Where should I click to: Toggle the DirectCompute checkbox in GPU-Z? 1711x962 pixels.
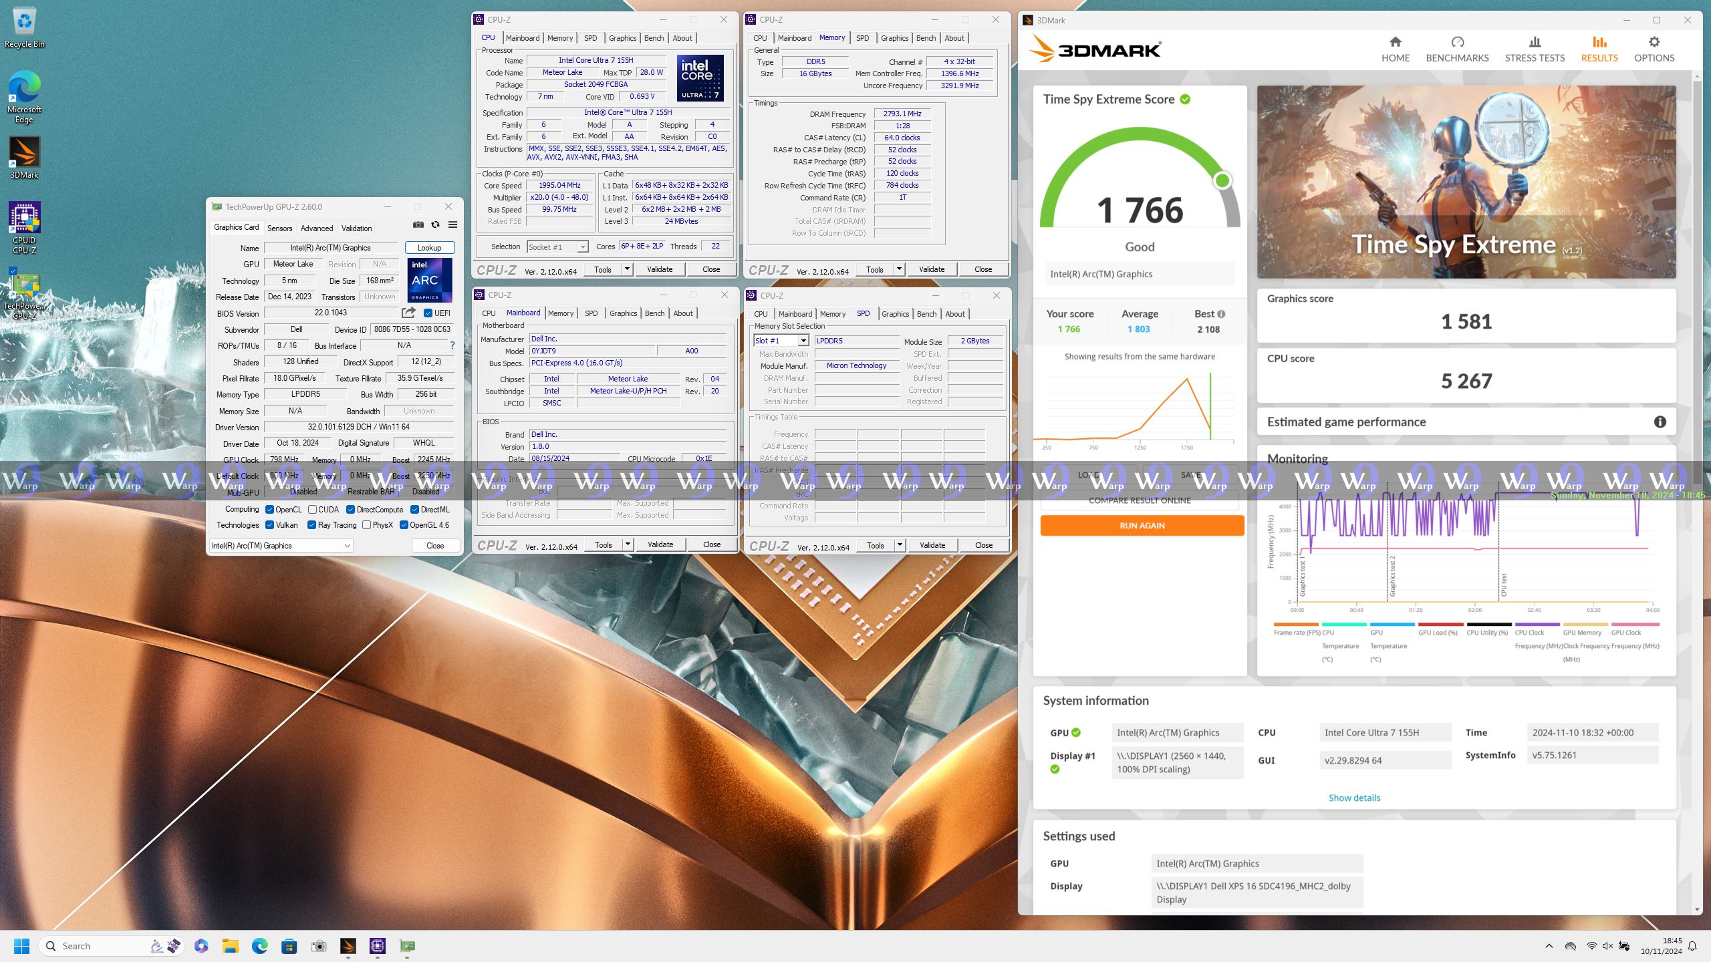pyautogui.click(x=350, y=510)
